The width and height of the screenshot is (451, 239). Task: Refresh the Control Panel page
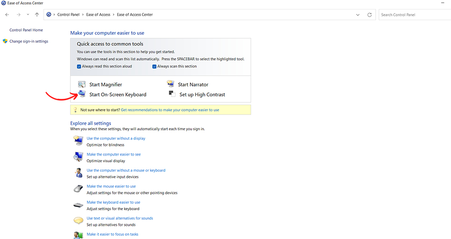pos(370,15)
